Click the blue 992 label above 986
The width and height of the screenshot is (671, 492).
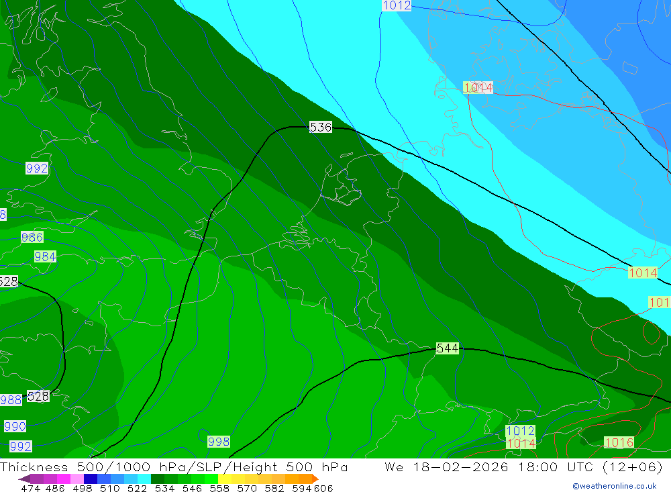(x=37, y=168)
